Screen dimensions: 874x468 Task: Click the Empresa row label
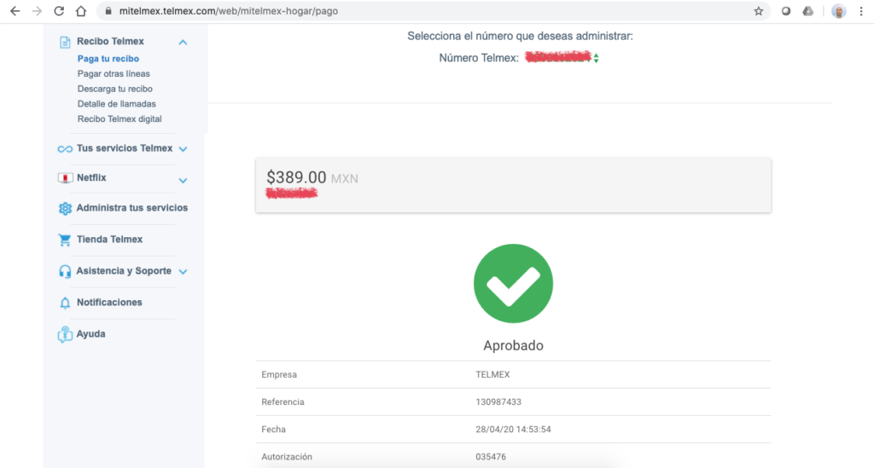(x=279, y=374)
